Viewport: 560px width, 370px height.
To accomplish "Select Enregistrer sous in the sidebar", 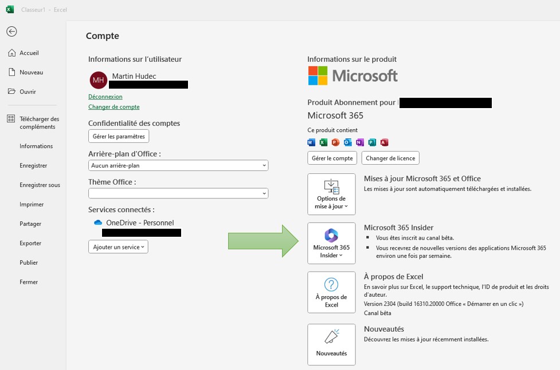I will pos(40,185).
